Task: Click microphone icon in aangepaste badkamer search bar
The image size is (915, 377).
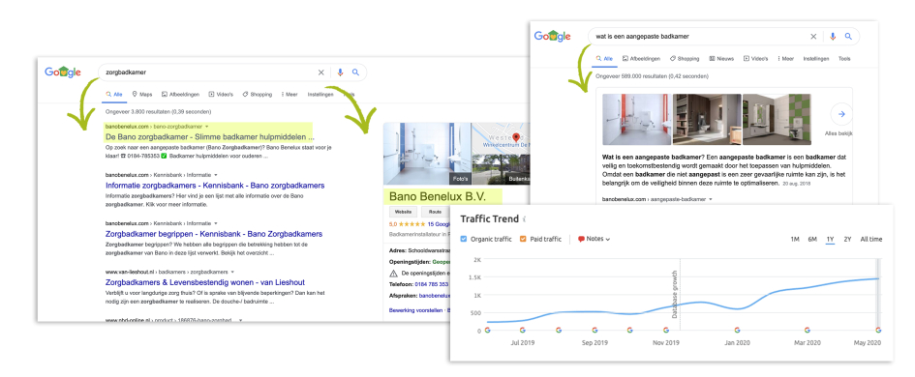Action: 834,36
